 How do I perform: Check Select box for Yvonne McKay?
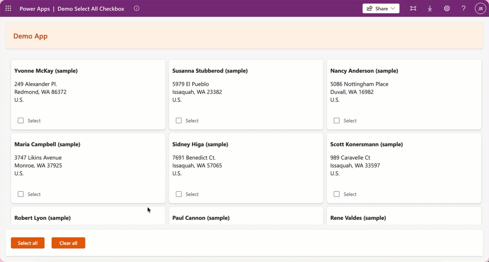click(21, 120)
